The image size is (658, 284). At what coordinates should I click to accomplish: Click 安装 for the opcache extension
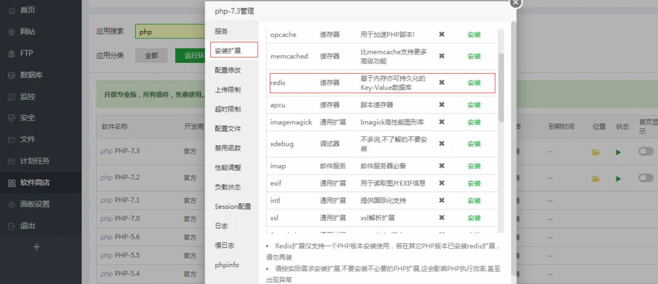[x=474, y=35]
